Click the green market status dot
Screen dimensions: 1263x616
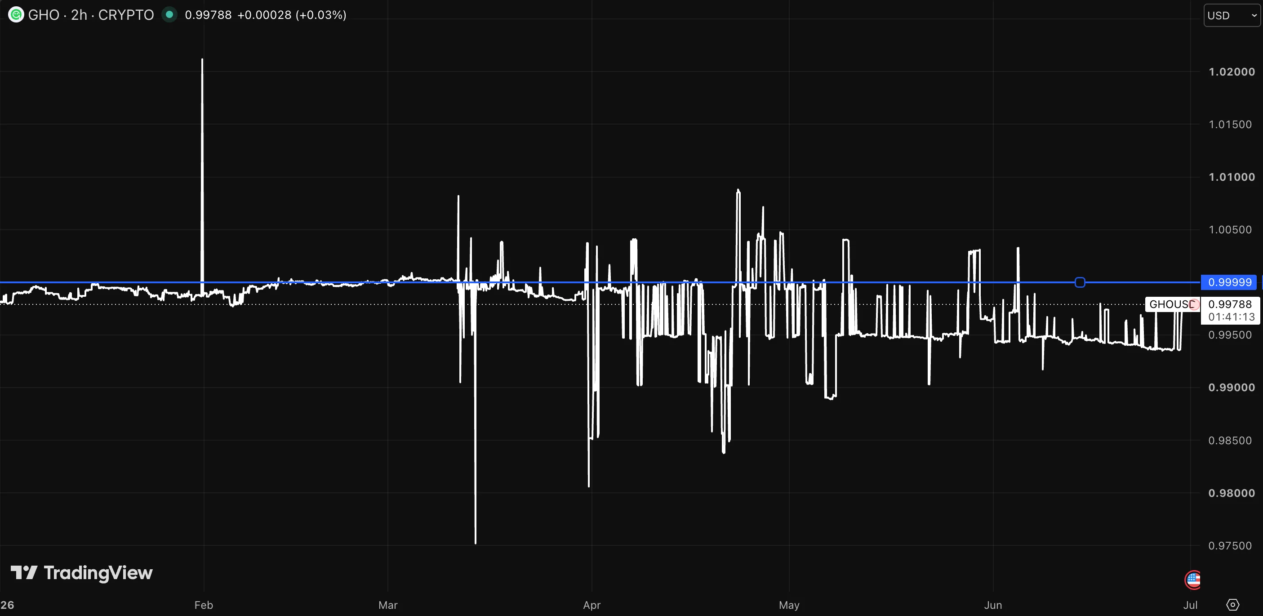click(x=169, y=15)
